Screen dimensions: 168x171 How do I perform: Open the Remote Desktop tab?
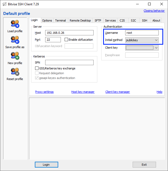(80, 20)
